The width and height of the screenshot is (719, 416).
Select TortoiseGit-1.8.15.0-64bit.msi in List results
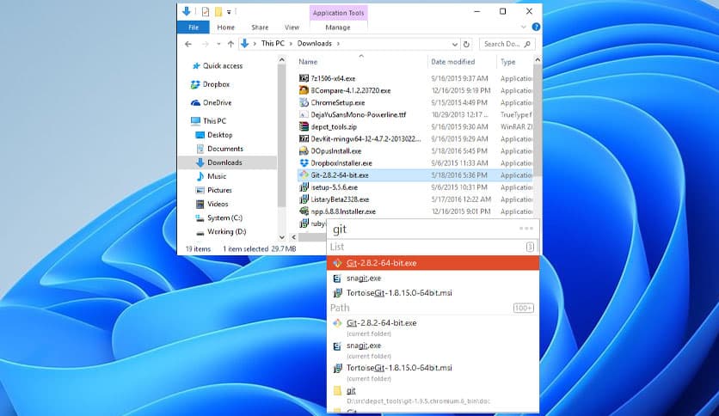(x=433, y=293)
